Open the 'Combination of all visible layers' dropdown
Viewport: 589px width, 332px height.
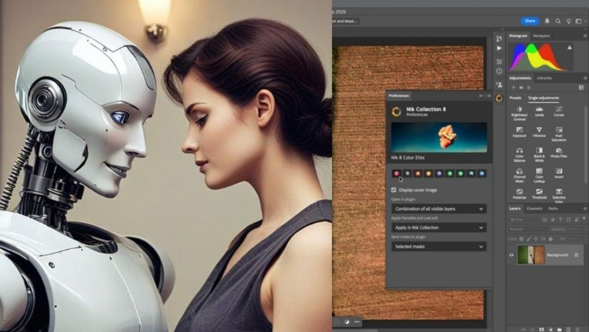tap(438, 209)
